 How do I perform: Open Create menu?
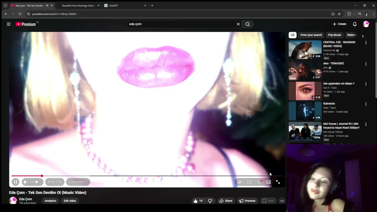339,24
